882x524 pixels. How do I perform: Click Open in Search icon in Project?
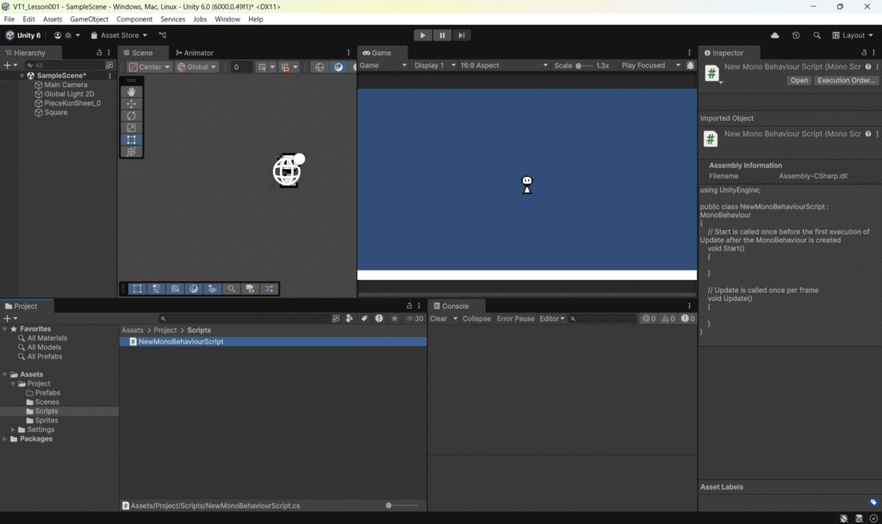336,319
